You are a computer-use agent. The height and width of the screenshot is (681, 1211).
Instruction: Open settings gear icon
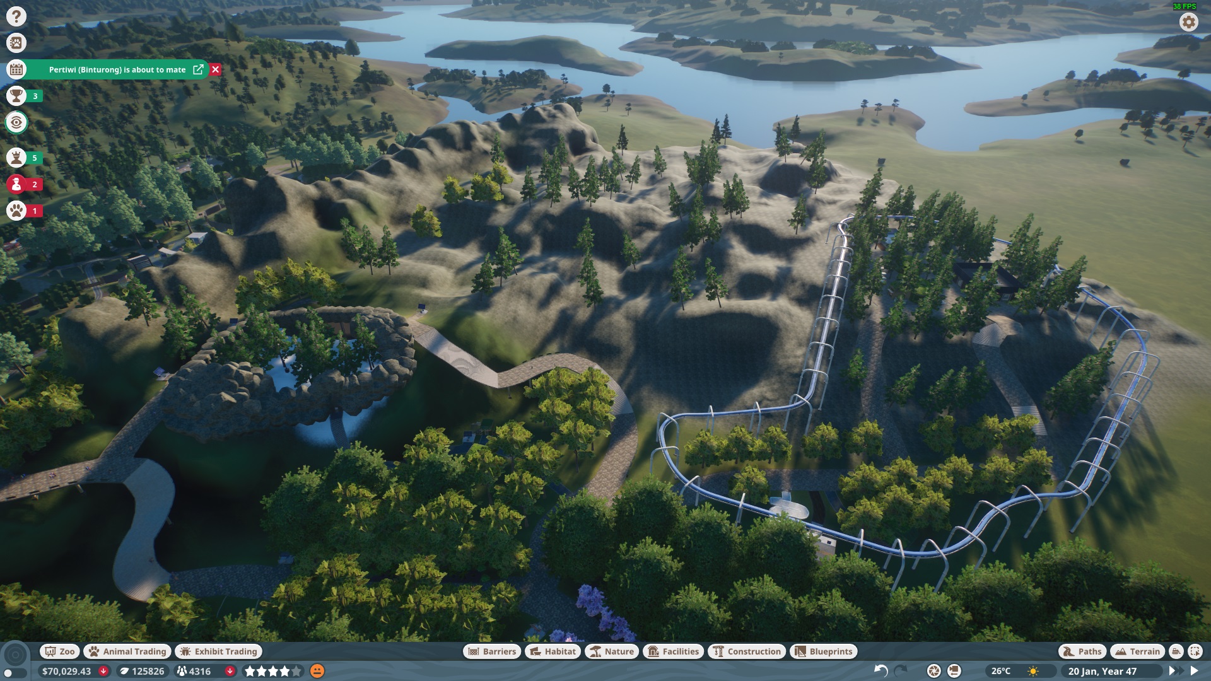1188,22
